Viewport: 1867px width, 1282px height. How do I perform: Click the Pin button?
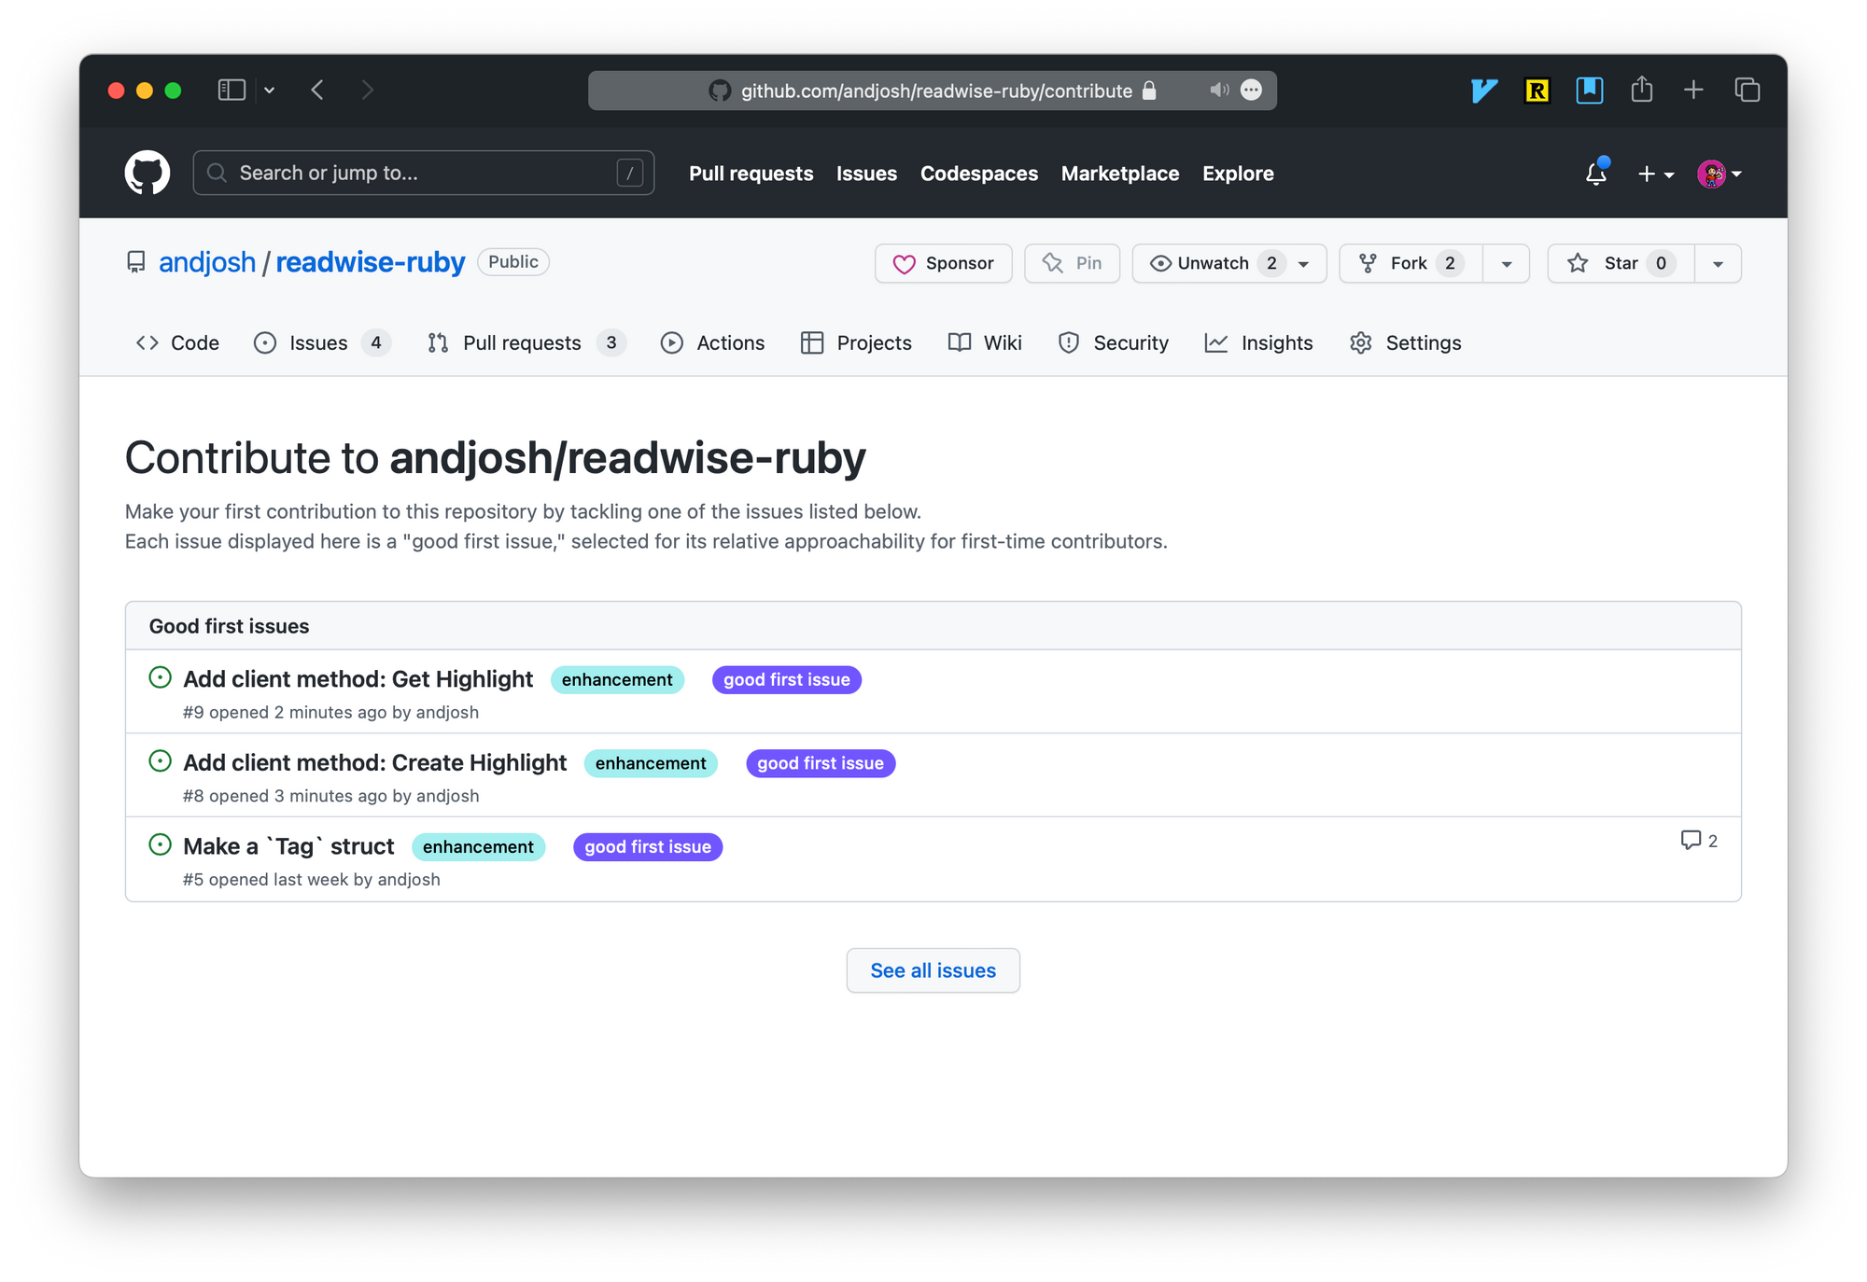point(1072,263)
